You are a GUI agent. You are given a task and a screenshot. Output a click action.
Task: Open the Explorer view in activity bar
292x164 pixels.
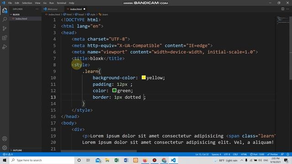click(5, 10)
